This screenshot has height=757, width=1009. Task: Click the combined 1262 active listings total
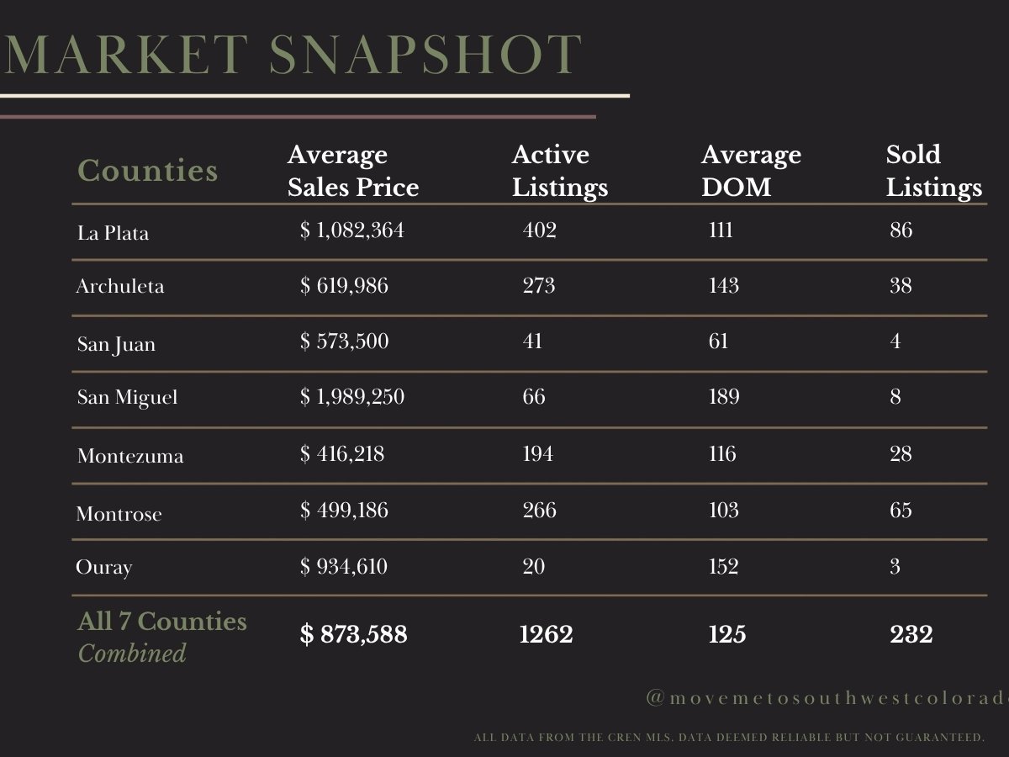547,634
